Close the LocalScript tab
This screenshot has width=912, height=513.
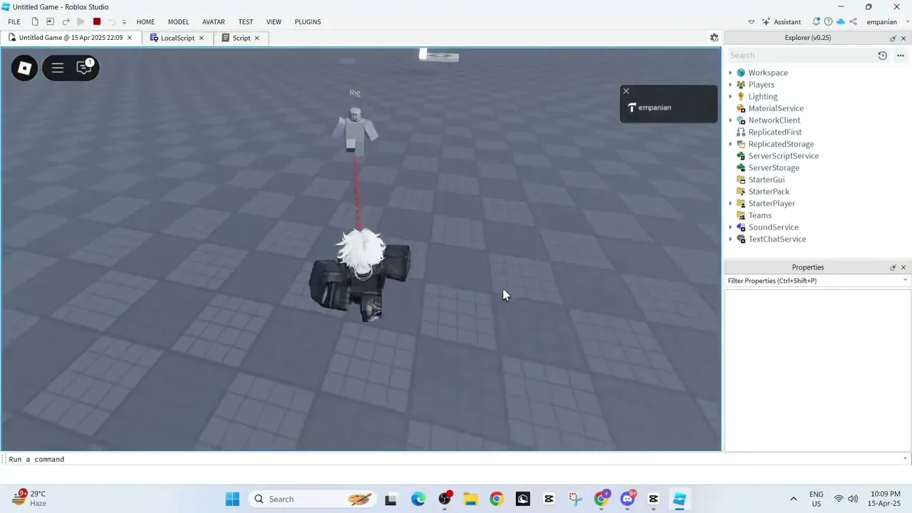(x=202, y=38)
